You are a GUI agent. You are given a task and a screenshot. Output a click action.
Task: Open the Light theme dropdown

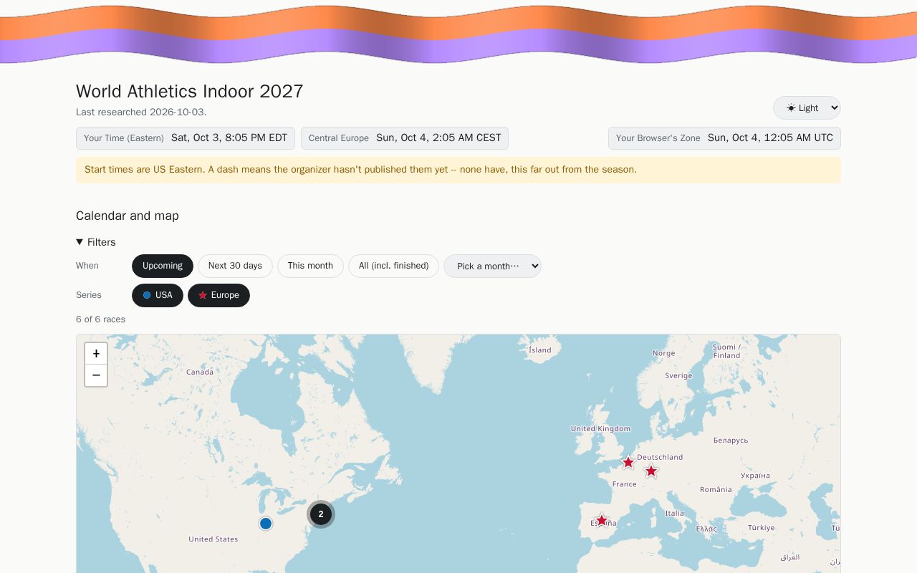tap(807, 107)
